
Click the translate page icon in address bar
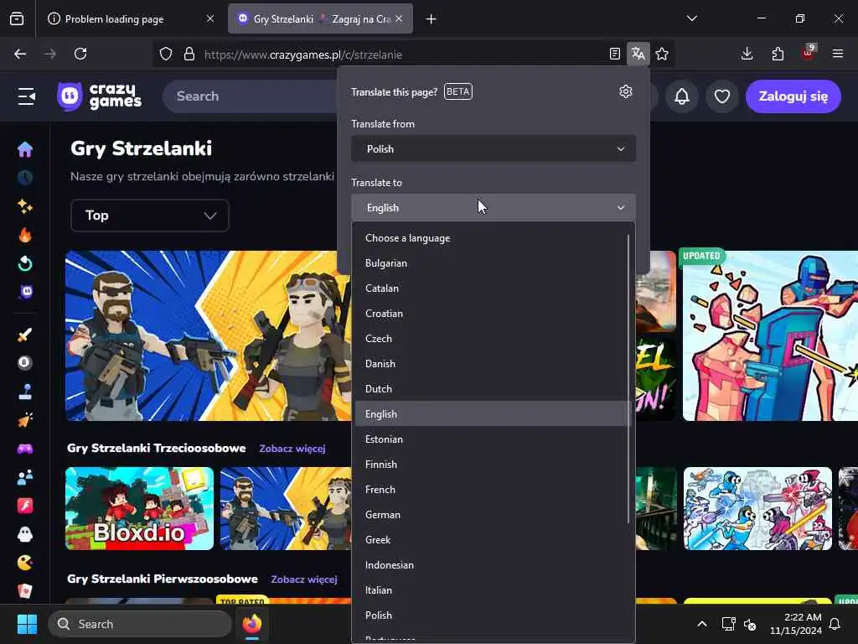coord(638,54)
